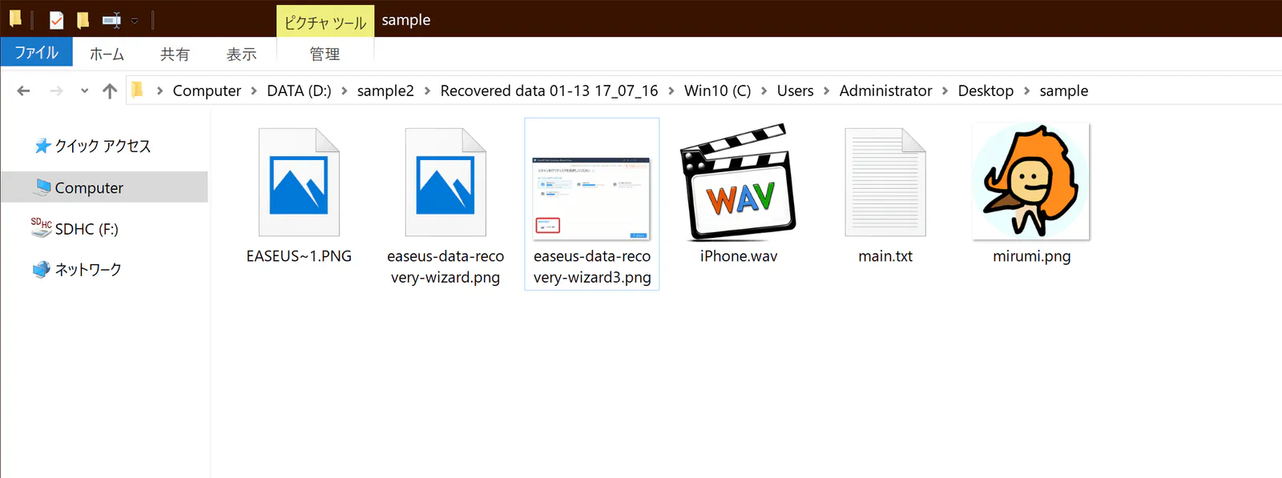
Task: Expand the chevron after sample2 breadcrumb
Action: pyautogui.click(x=427, y=91)
